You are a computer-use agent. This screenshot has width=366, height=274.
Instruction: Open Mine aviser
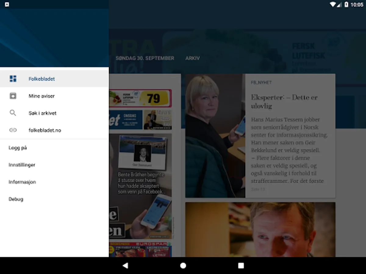(x=54, y=96)
